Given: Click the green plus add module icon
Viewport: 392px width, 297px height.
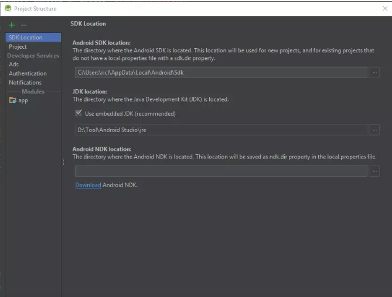Looking at the screenshot, I should (12, 25).
